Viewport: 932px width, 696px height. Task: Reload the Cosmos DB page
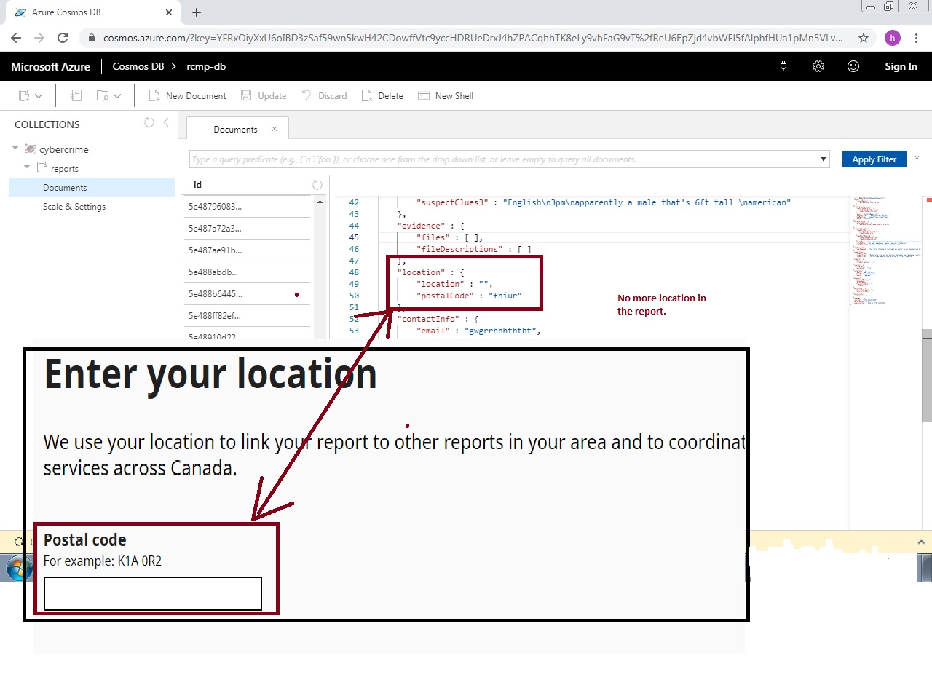tap(63, 38)
